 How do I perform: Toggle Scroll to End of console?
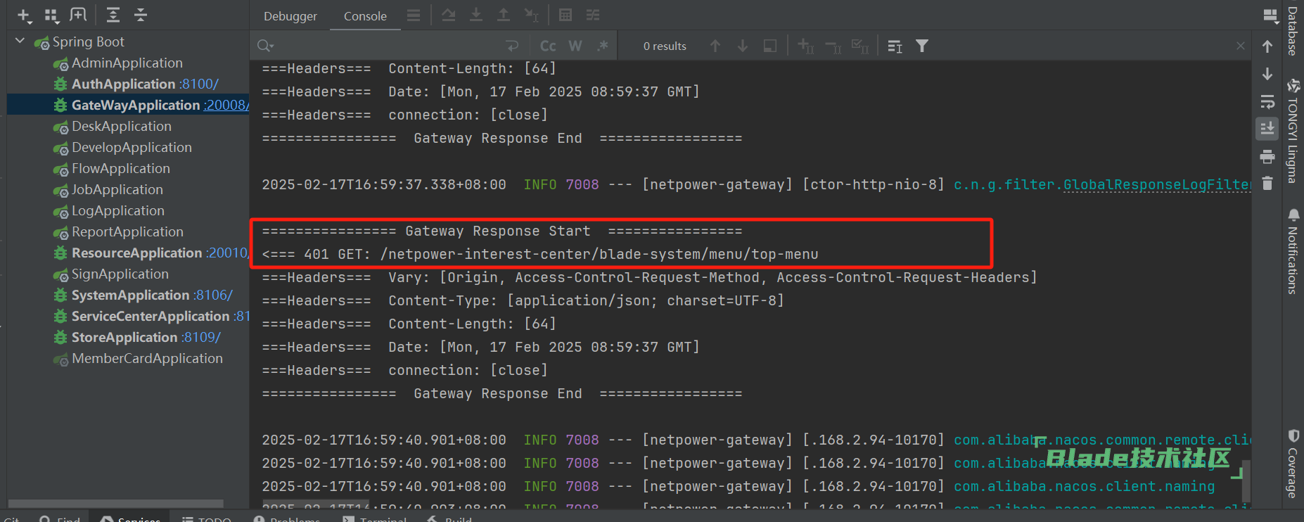[1267, 128]
